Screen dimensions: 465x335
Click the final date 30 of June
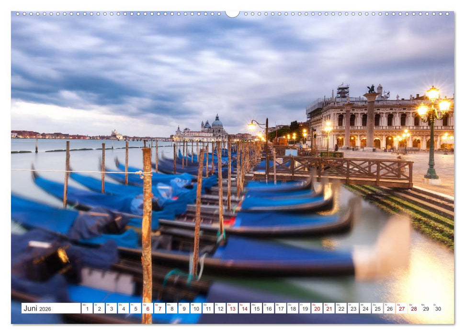coord(437,309)
